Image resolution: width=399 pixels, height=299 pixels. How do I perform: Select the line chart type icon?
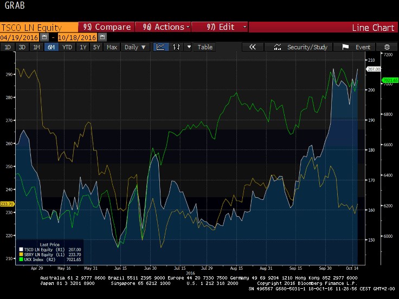(x=161, y=47)
